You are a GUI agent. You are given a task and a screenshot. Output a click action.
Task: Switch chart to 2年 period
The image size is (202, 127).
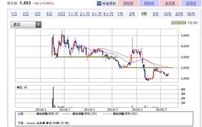tap(132, 14)
